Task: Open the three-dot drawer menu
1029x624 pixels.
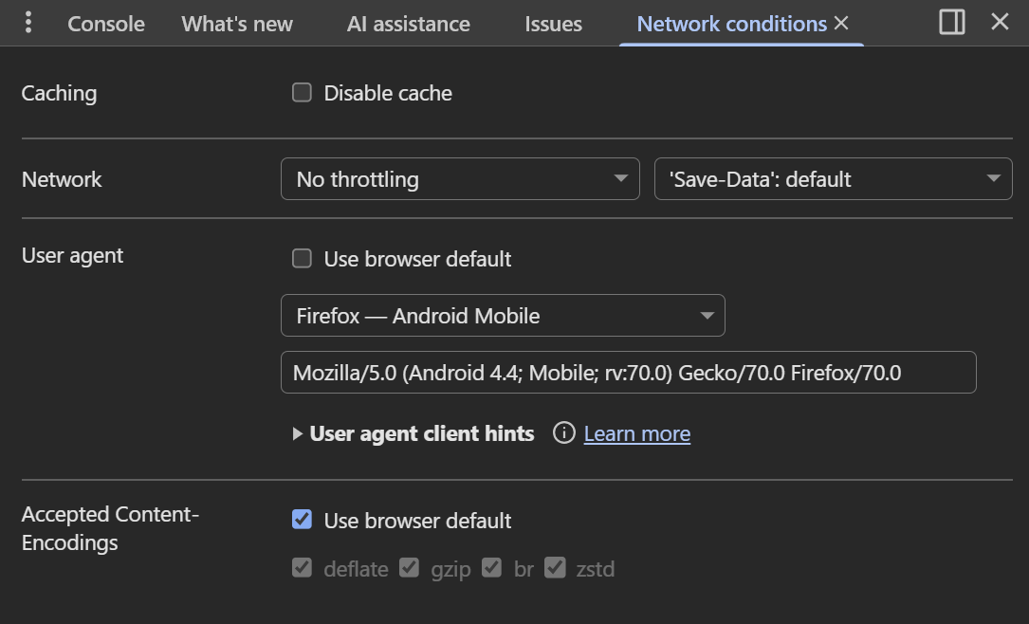Action: pyautogui.click(x=28, y=23)
